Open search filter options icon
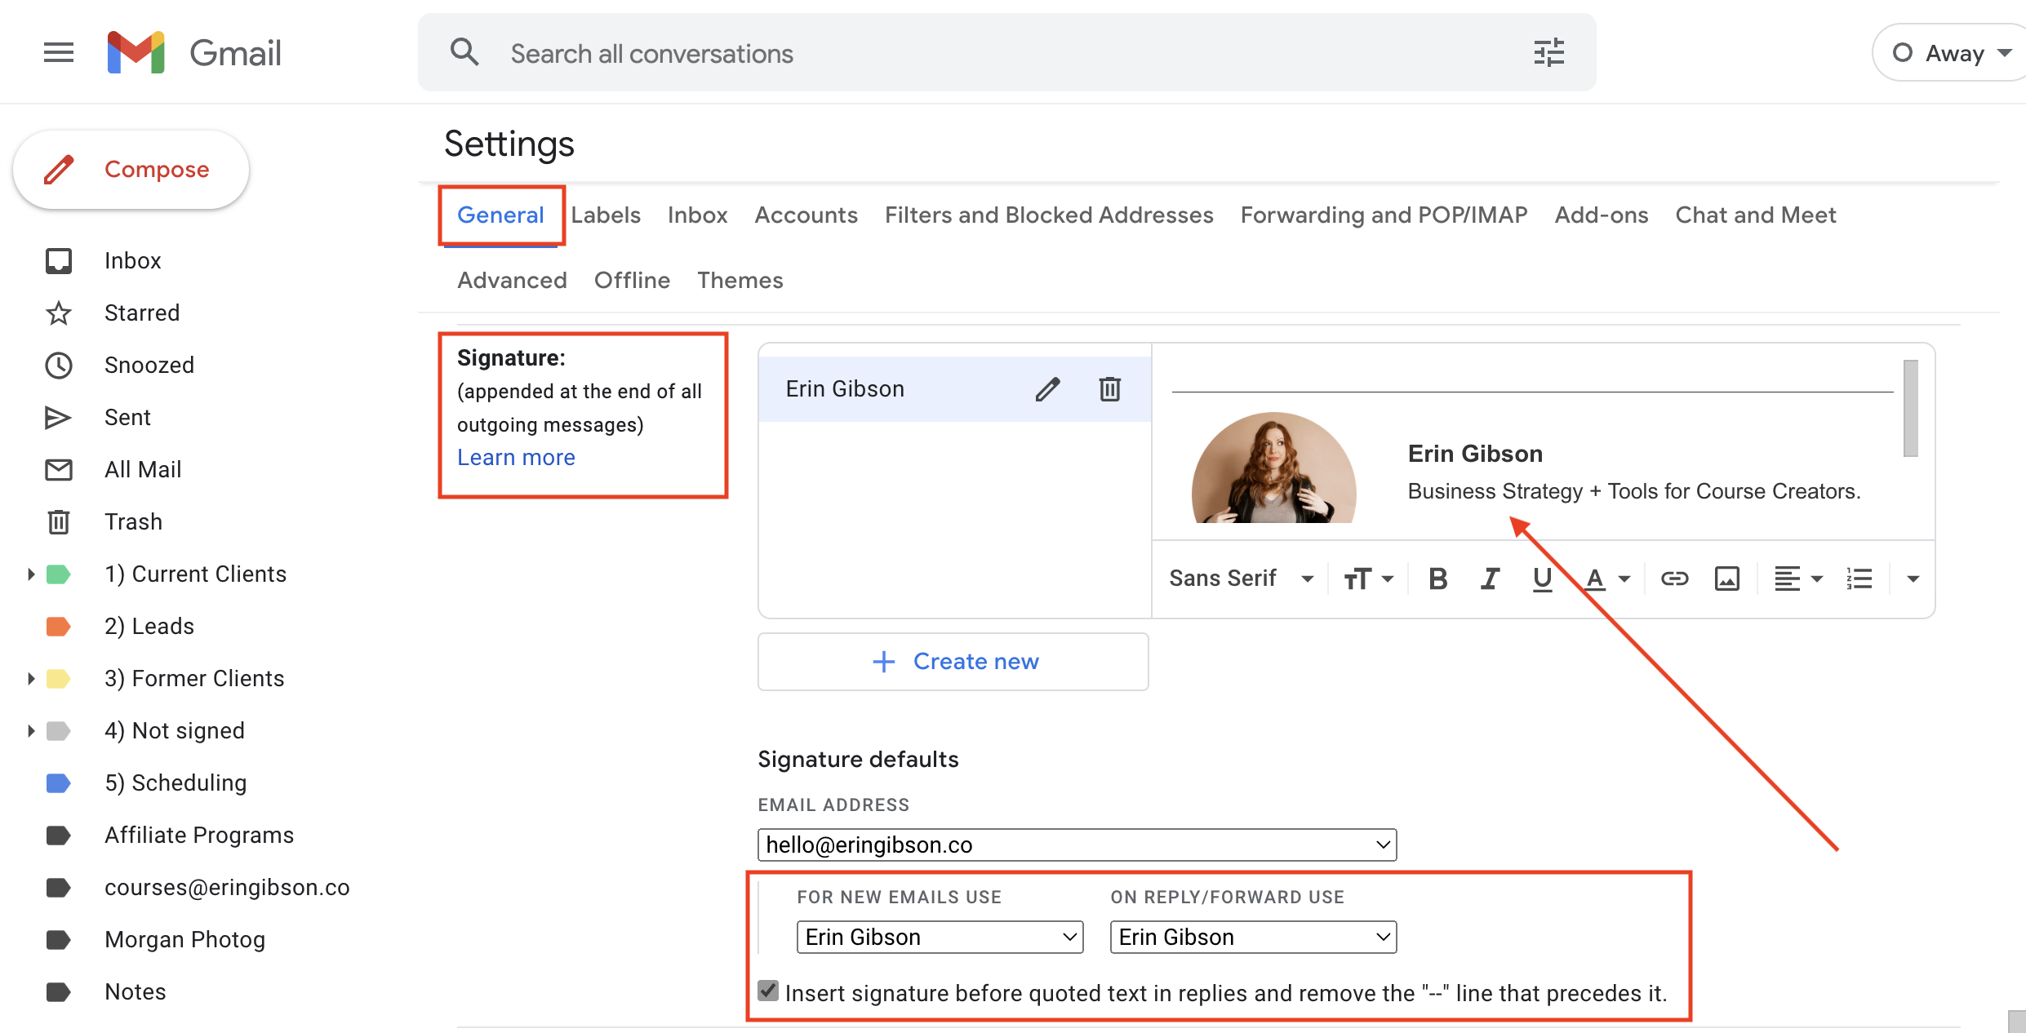Screen dimensions: 2026x1033 pos(1548,53)
